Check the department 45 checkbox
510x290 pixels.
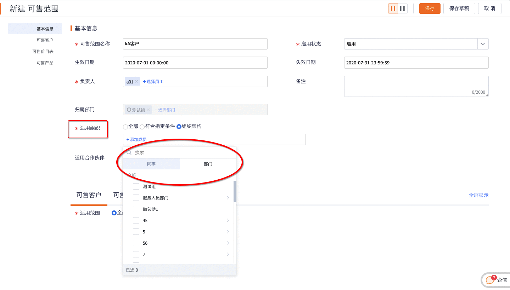point(136,220)
